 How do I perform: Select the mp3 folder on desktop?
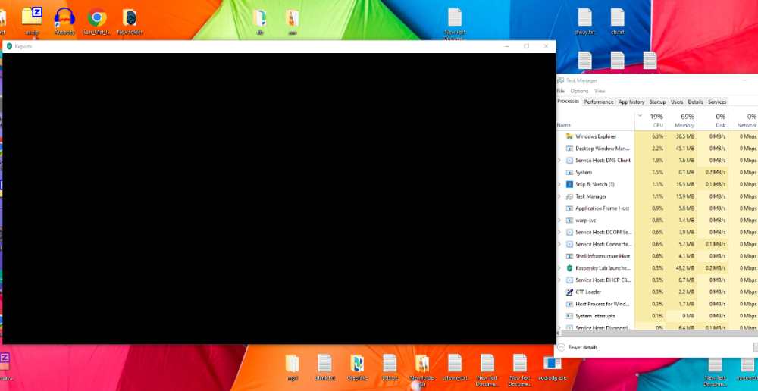[292, 368]
